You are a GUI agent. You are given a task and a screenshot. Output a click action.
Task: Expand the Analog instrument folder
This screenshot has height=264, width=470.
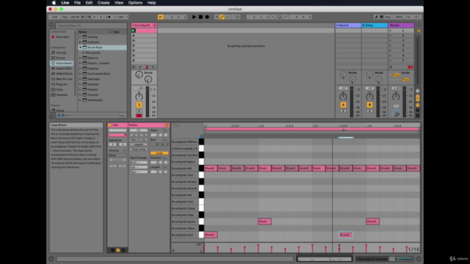click(x=80, y=37)
